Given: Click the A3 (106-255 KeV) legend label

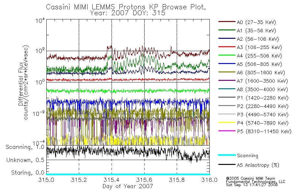Looking at the screenshot, I should click(259, 48).
